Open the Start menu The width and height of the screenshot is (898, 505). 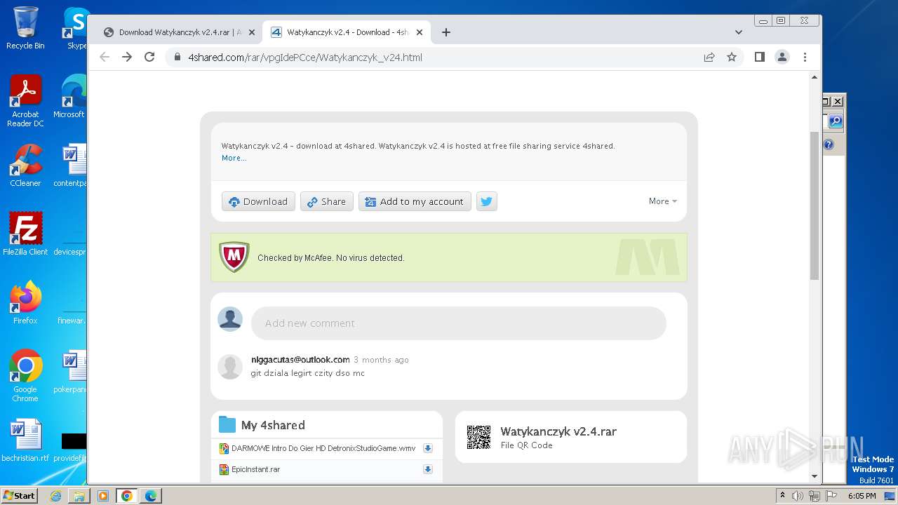pyautogui.click(x=19, y=495)
